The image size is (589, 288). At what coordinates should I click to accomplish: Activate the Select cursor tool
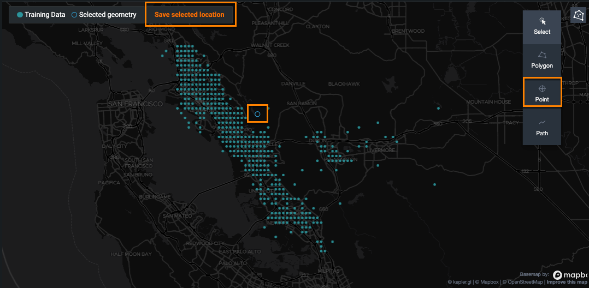542,26
